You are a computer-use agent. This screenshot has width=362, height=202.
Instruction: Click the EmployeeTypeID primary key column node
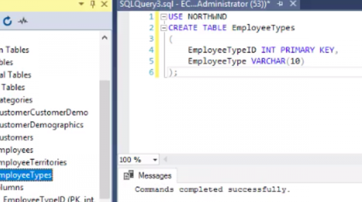pyautogui.click(x=48, y=198)
